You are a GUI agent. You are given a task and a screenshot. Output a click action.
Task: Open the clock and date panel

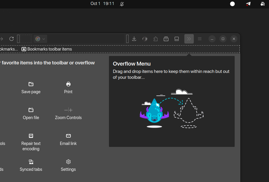tap(102, 4)
